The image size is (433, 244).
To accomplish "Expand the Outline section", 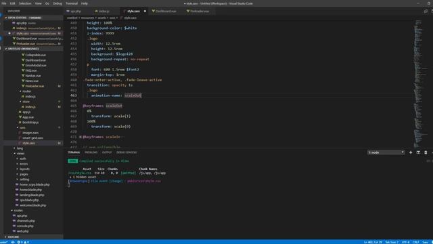I will (x=33, y=237).
